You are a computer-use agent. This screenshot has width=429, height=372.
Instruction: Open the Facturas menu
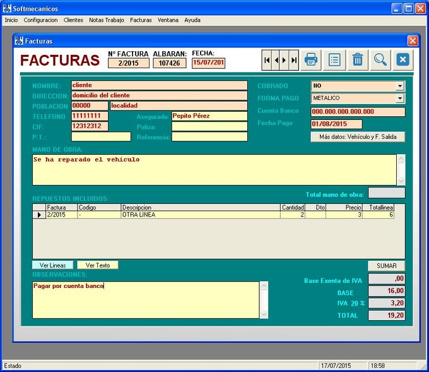141,20
